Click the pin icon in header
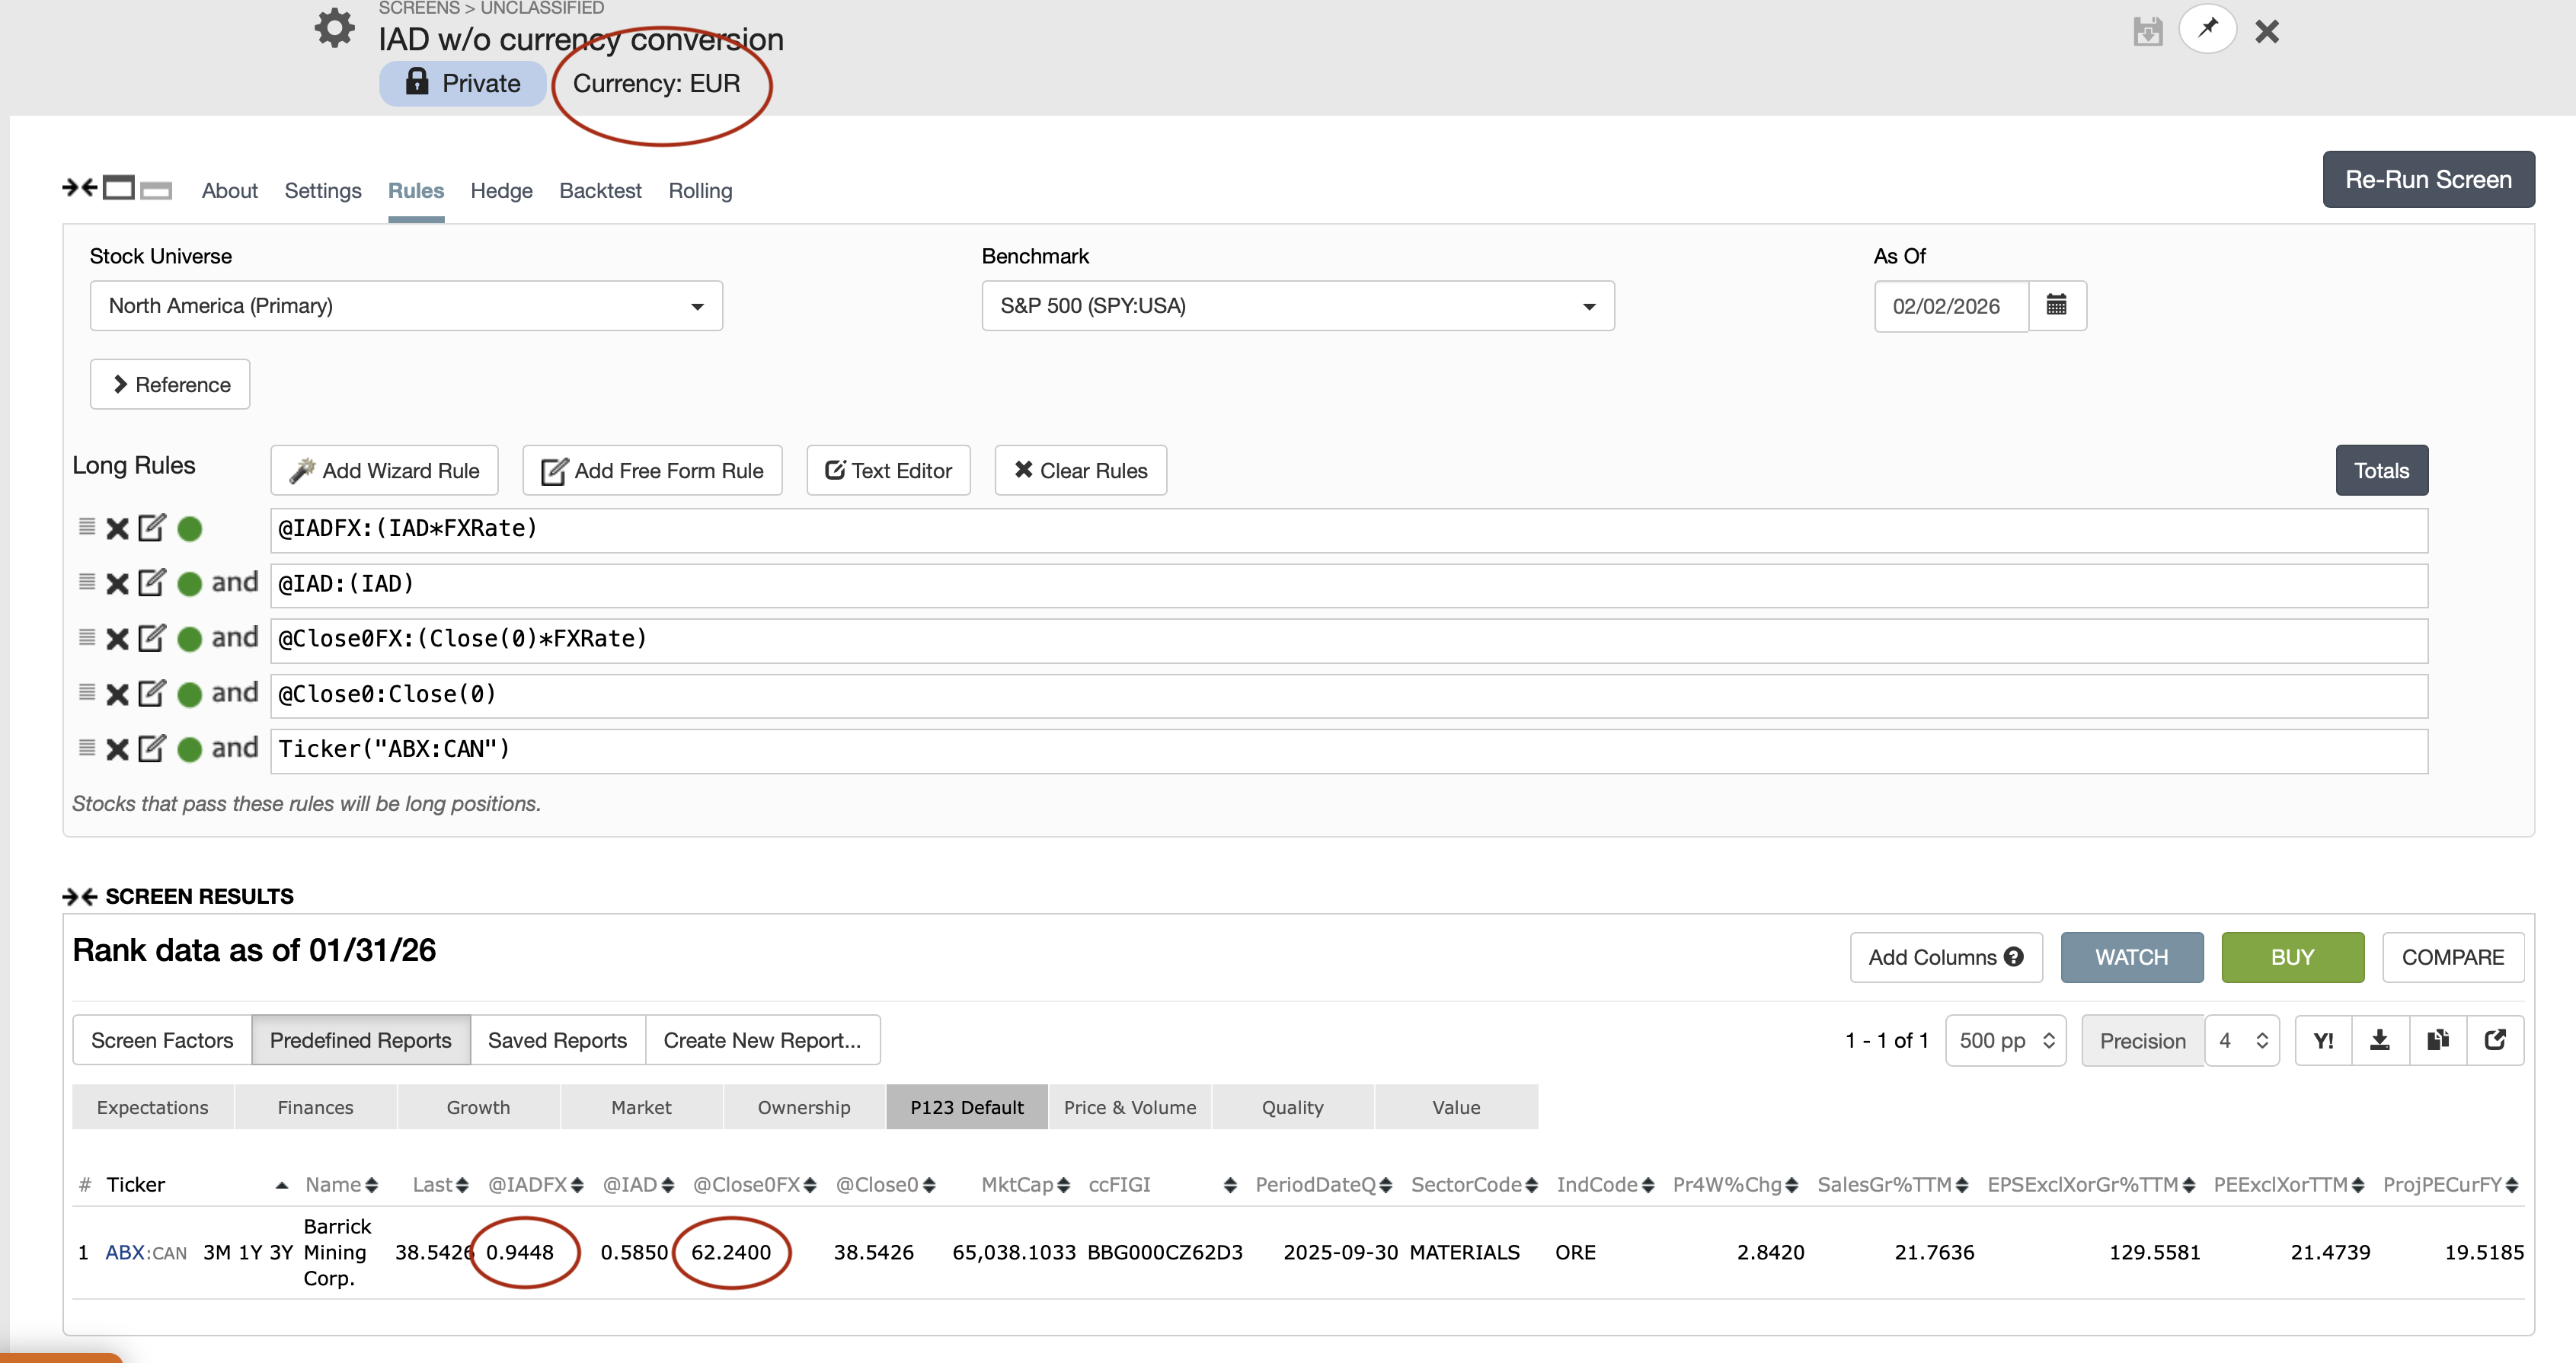This screenshot has height=1363, width=2576. point(2207,29)
